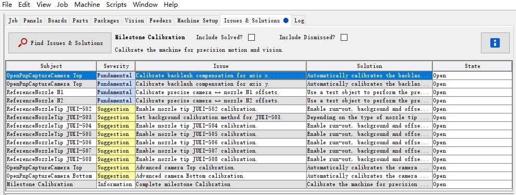Select the backlash compensation axis y row

coord(259,84)
